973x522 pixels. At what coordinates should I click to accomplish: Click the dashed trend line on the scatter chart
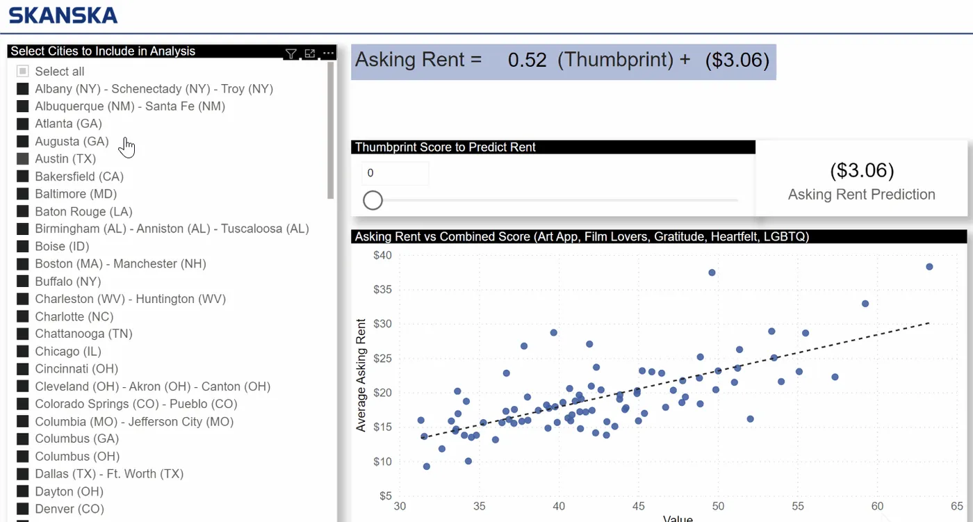click(x=676, y=380)
